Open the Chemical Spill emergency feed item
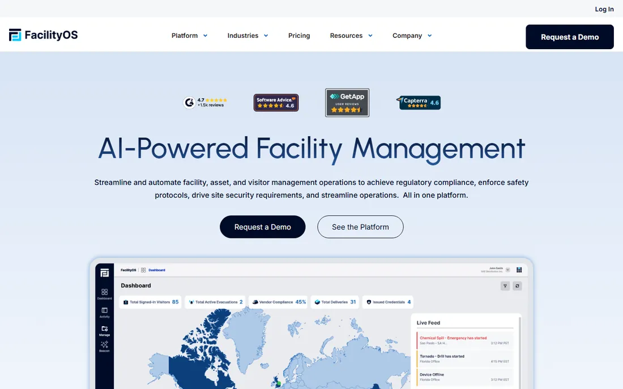Screen dimensions: 623x389 click(464, 340)
